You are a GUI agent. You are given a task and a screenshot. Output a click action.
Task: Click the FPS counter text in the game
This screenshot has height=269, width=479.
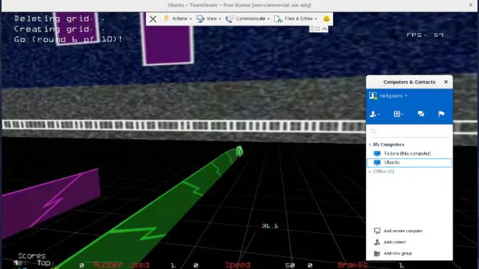424,35
